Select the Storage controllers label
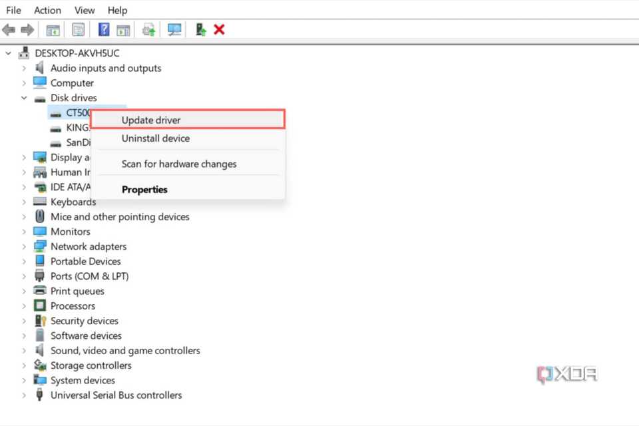Screen dimensions: 639x426 click(91, 365)
